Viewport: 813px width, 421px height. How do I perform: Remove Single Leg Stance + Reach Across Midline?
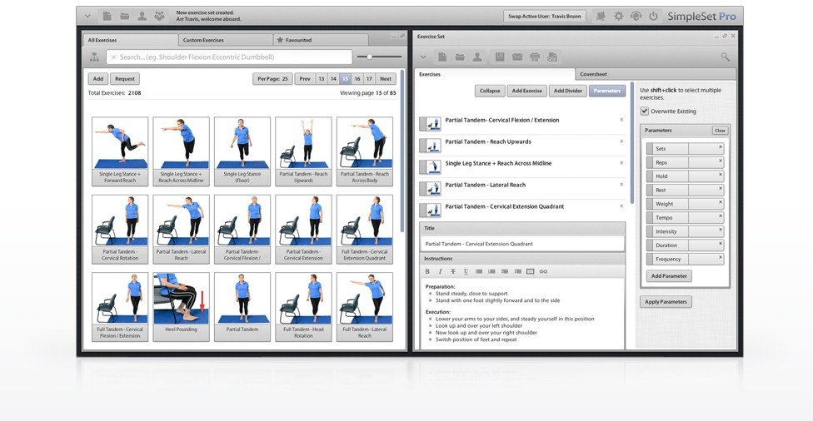coord(621,163)
